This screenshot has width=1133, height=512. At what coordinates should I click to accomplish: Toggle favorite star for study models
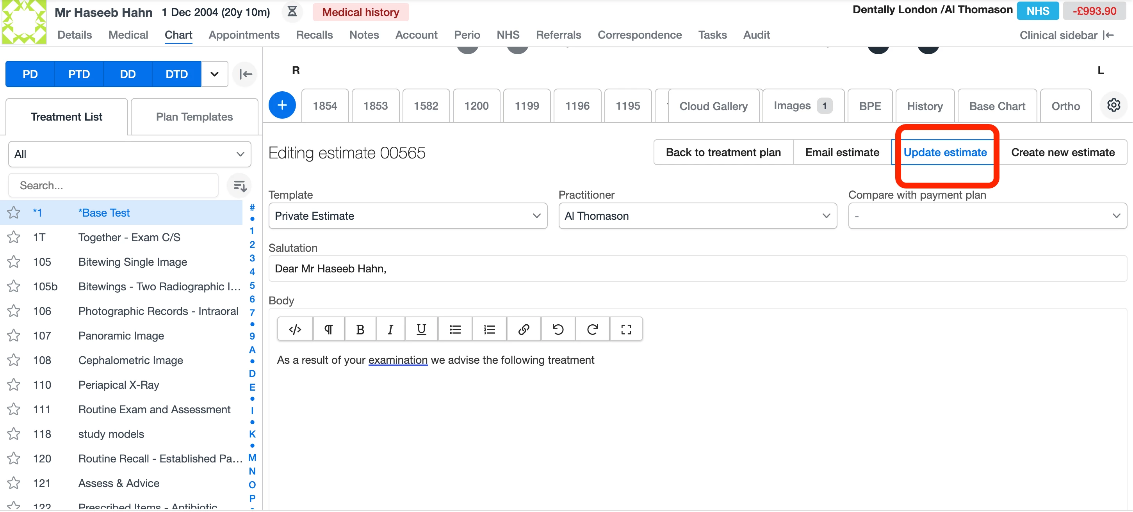click(14, 434)
